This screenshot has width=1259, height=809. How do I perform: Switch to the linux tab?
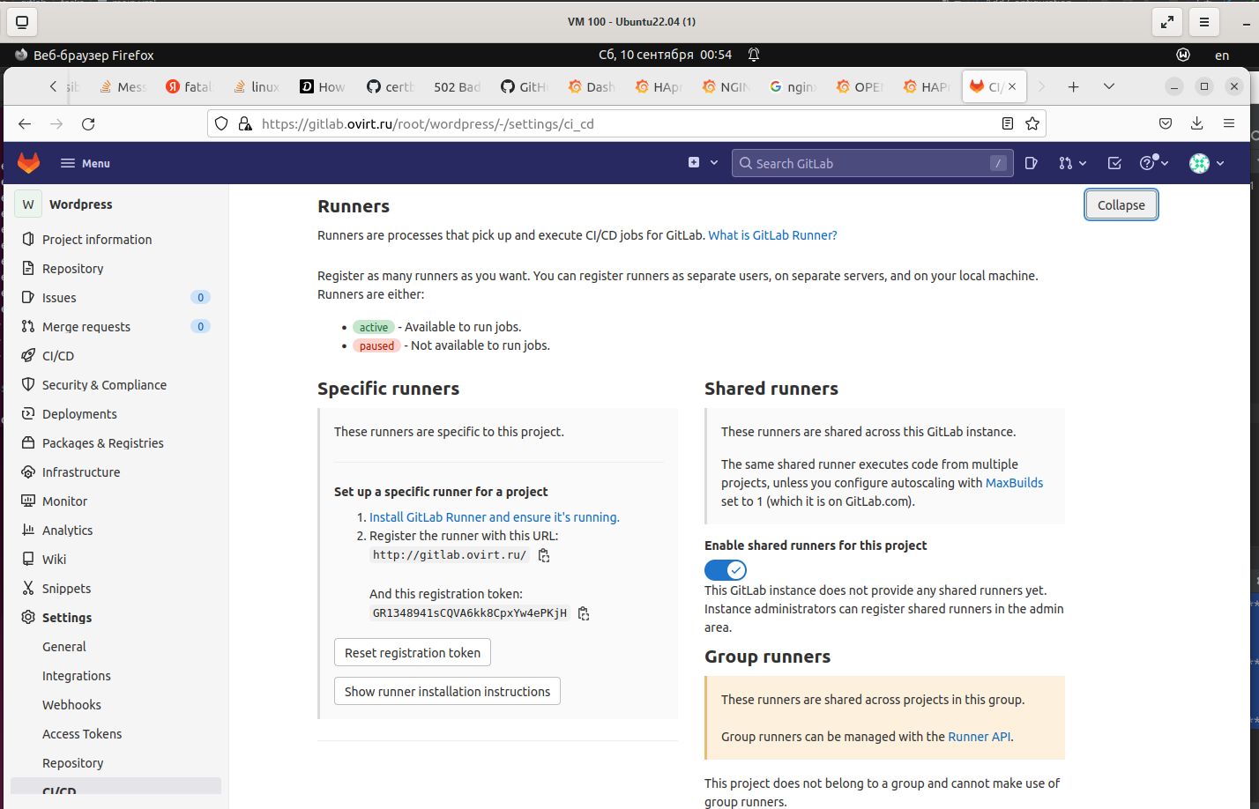click(257, 86)
